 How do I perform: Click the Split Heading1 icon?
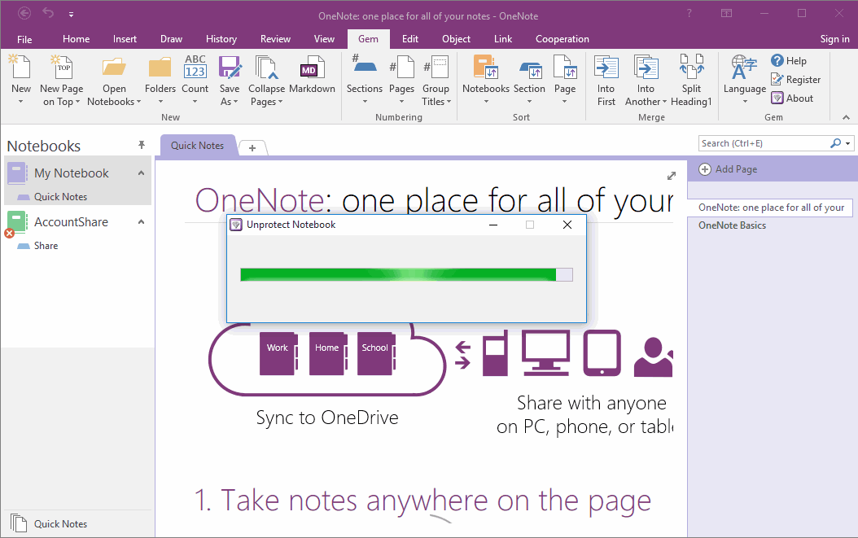[692, 67]
